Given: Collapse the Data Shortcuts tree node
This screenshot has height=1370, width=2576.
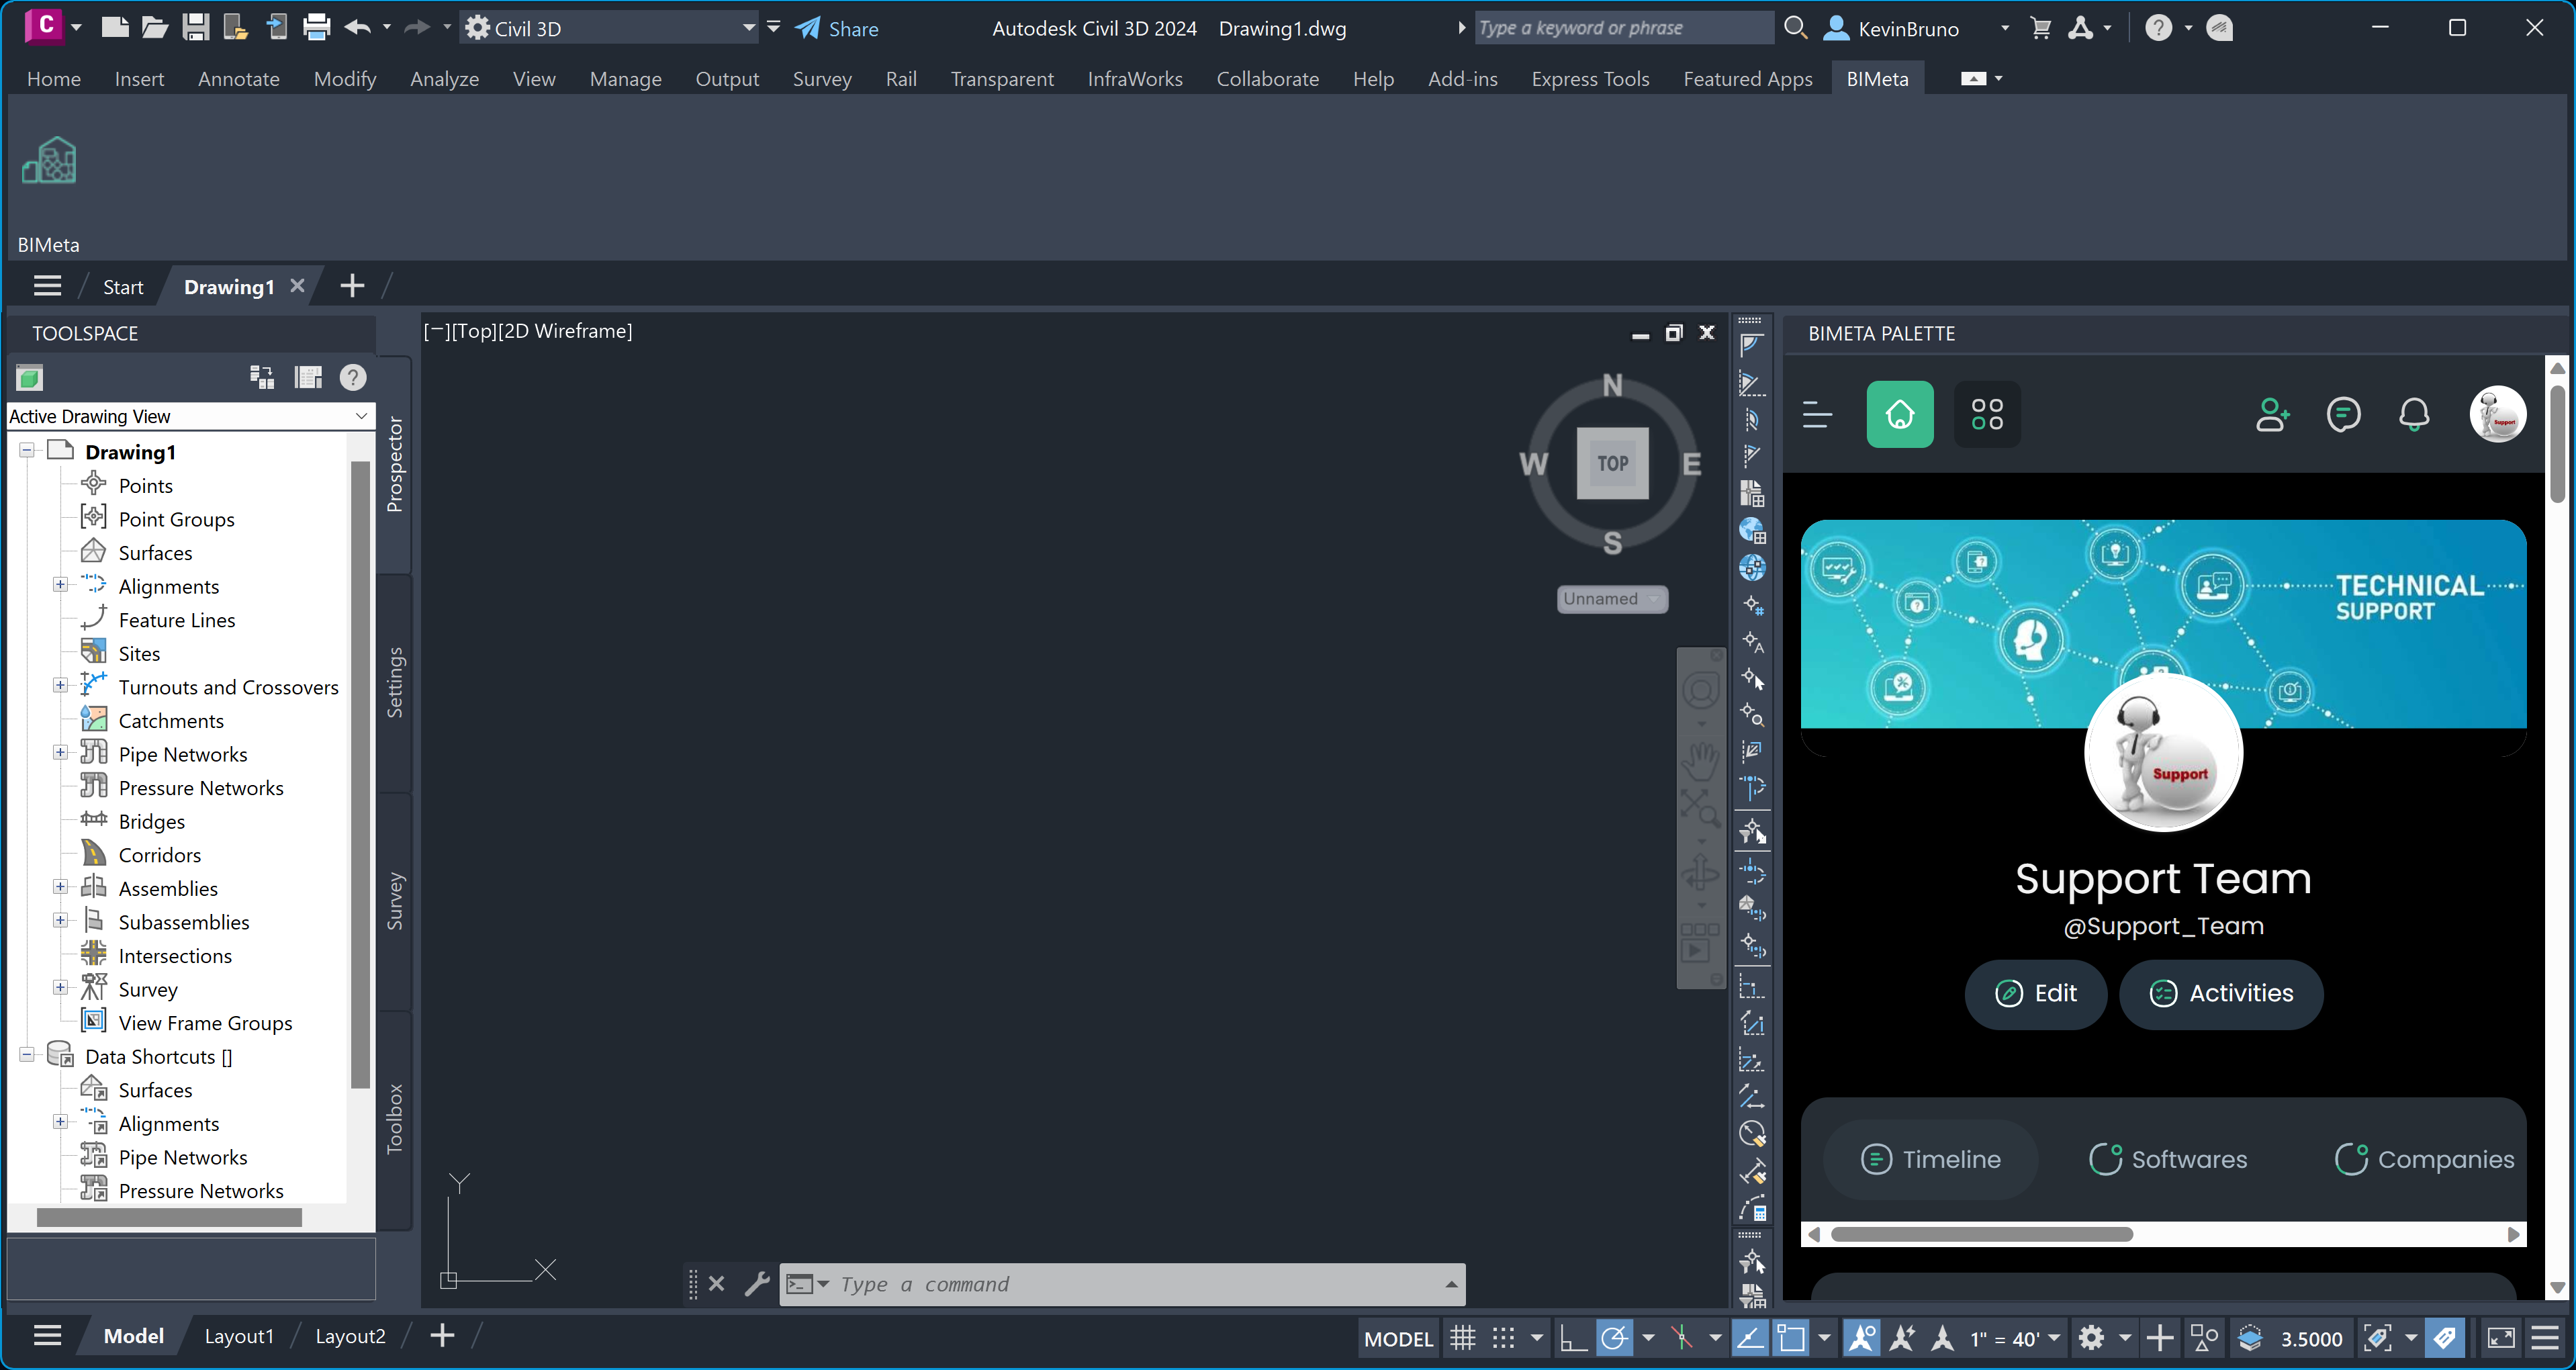Looking at the screenshot, I should (x=27, y=1055).
